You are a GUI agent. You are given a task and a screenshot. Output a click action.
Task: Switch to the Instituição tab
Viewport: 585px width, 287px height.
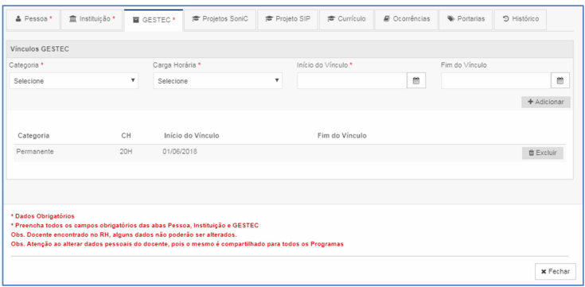coord(92,19)
